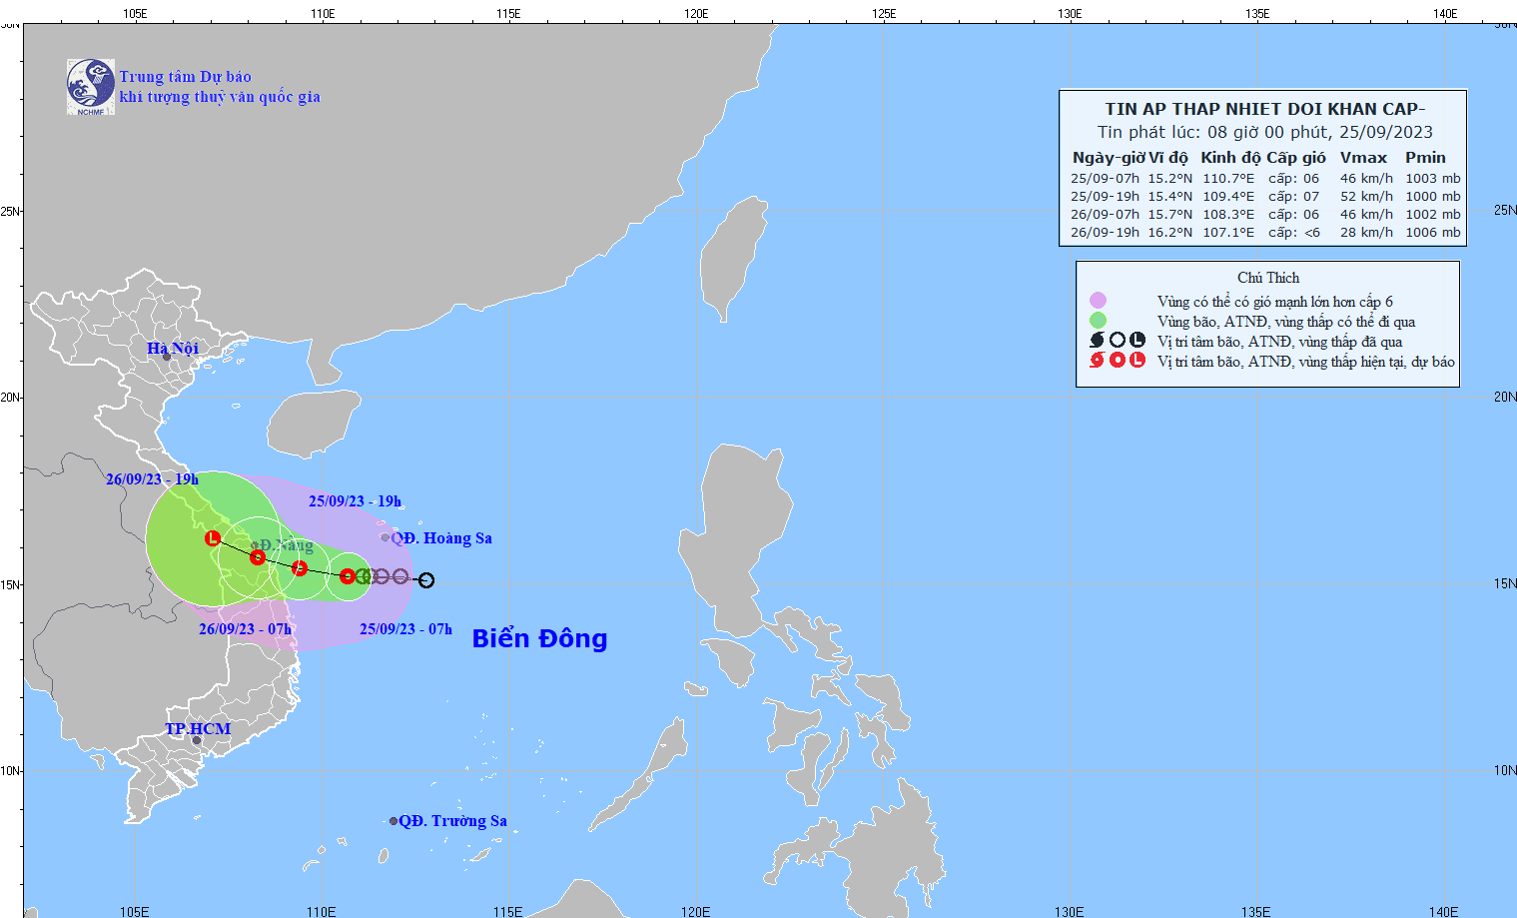
Task: Click the red L low-pressure marker on the track
Action: point(213,538)
